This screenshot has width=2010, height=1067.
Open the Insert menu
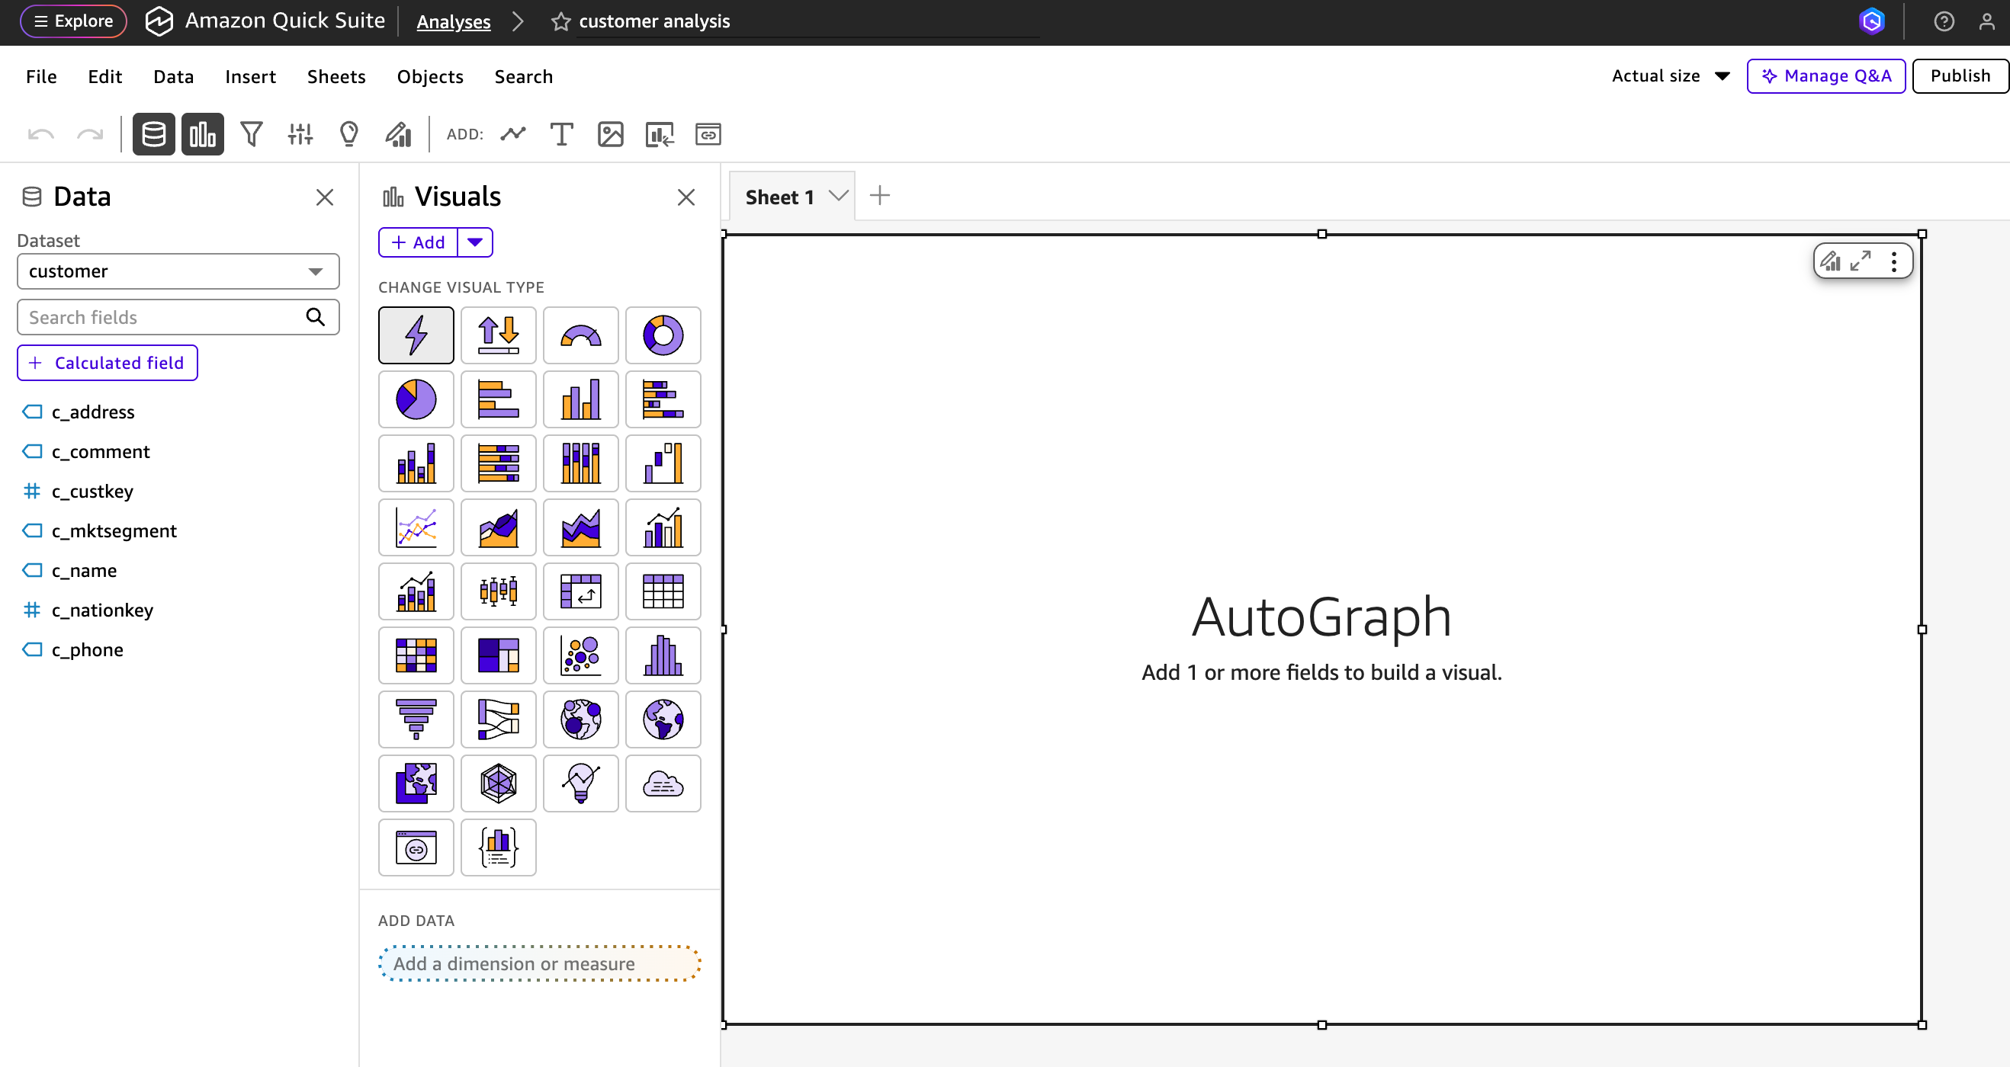[250, 75]
